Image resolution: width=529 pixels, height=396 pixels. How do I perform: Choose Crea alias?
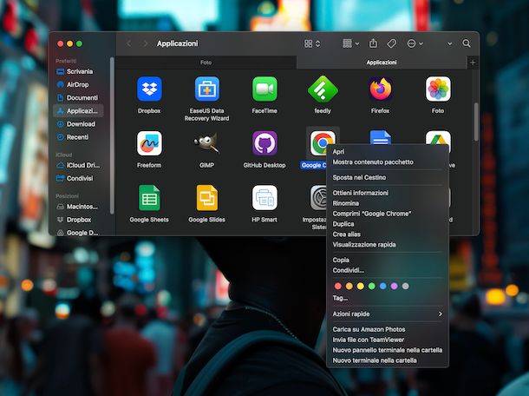(x=388, y=234)
